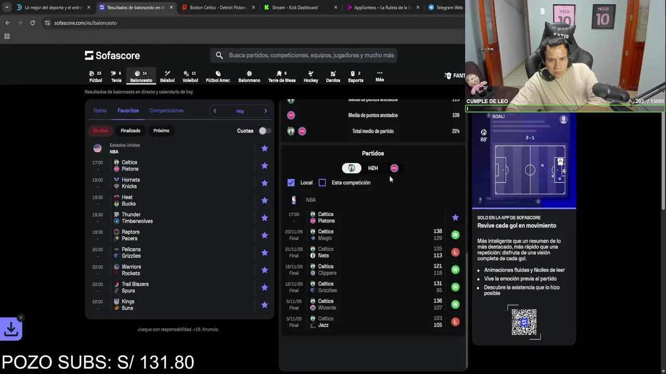Open the browser tab search dropdown

pos(6,7)
